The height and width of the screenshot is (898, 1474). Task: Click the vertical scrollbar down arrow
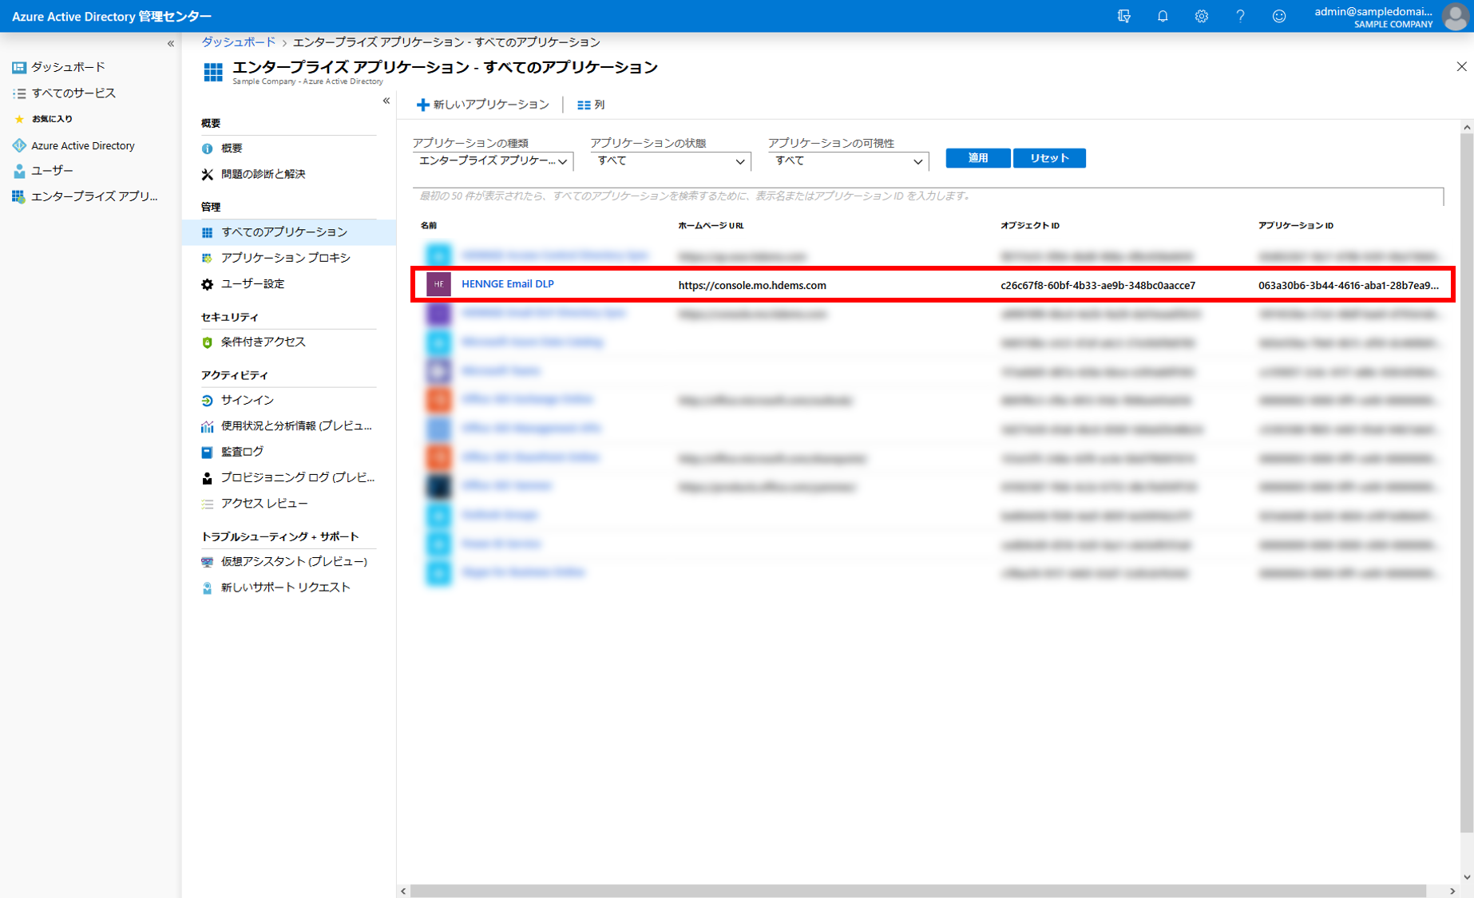pyautogui.click(x=1466, y=876)
